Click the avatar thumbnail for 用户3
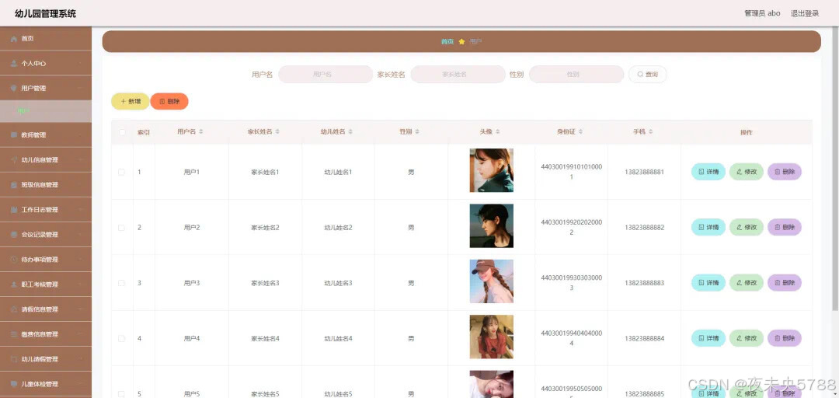 (491, 281)
